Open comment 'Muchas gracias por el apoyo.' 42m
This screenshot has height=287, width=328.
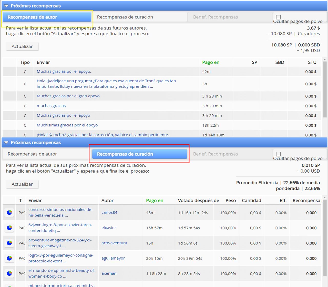[64, 72]
